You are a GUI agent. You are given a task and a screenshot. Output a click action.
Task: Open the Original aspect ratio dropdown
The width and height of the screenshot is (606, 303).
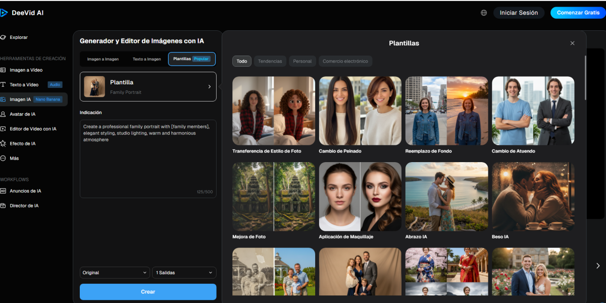click(115, 273)
